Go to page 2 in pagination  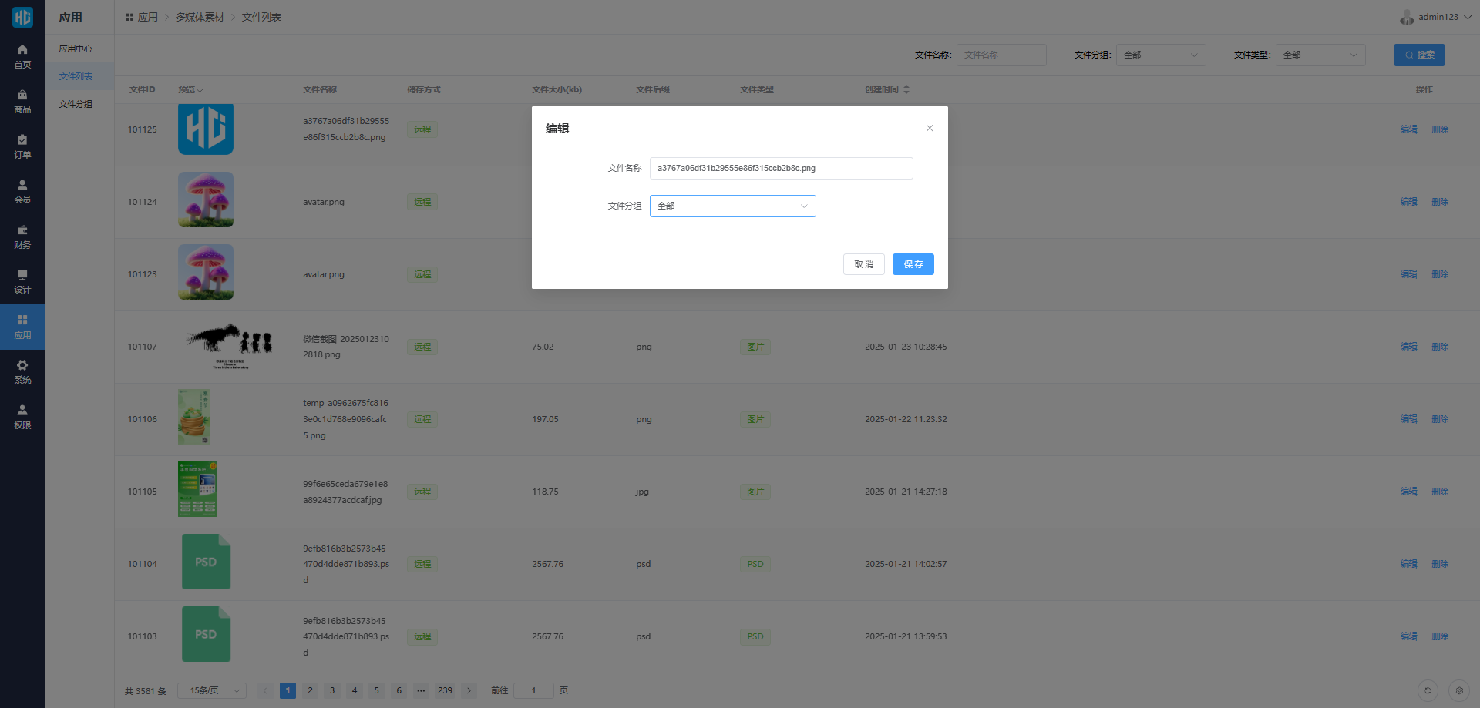click(310, 690)
